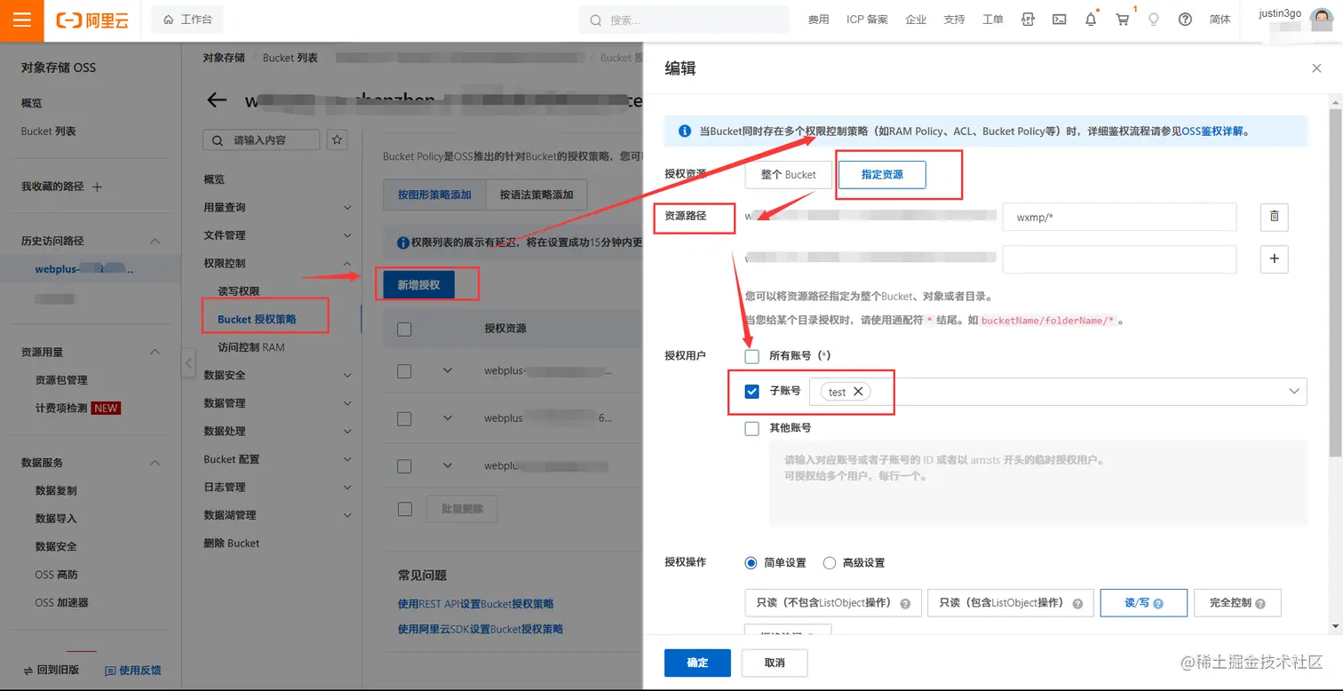This screenshot has width=1343, height=691.
Task: Select the 简单设置 radio button
Action: 751,562
